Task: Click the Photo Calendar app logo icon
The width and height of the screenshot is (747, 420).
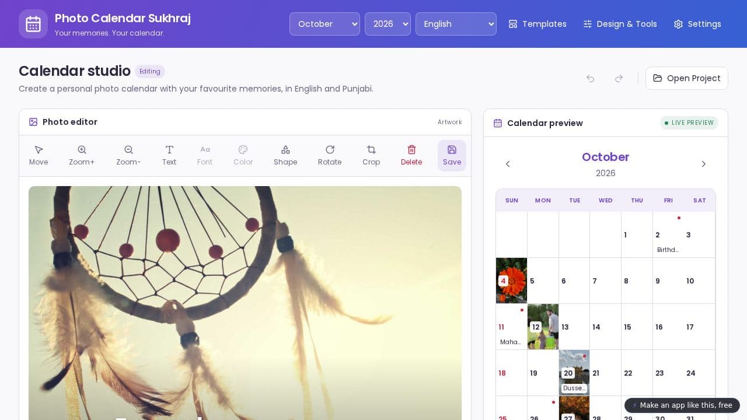Action: (33, 24)
